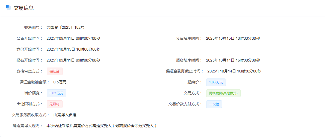Click the 报名结束时间 date value
The height and width of the screenshot is (137, 325).
click(233, 60)
